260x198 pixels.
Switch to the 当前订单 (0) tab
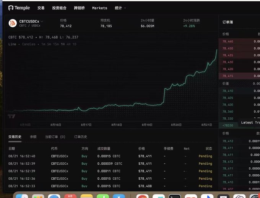[x=55, y=137]
